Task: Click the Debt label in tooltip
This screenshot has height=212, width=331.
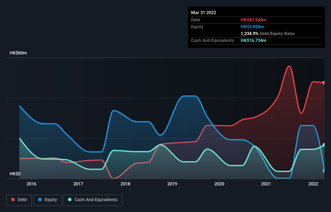Action: click(x=196, y=20)
